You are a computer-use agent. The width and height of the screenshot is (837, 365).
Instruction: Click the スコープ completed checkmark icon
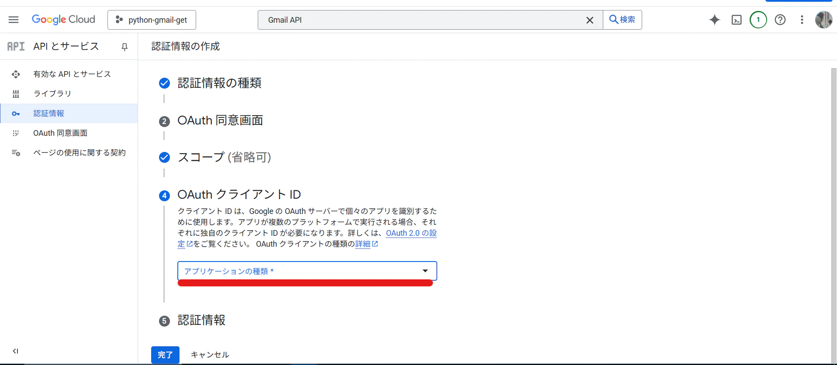(x=164, y=157)
